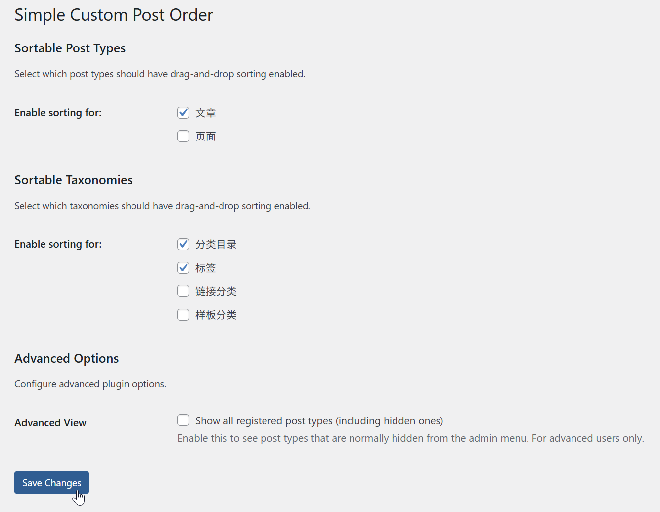
Task: Click the Advanced Options heading
Action: (x=66, y=359)
